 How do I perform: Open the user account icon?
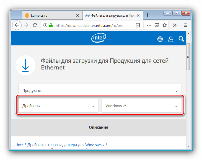click(171, 39)
